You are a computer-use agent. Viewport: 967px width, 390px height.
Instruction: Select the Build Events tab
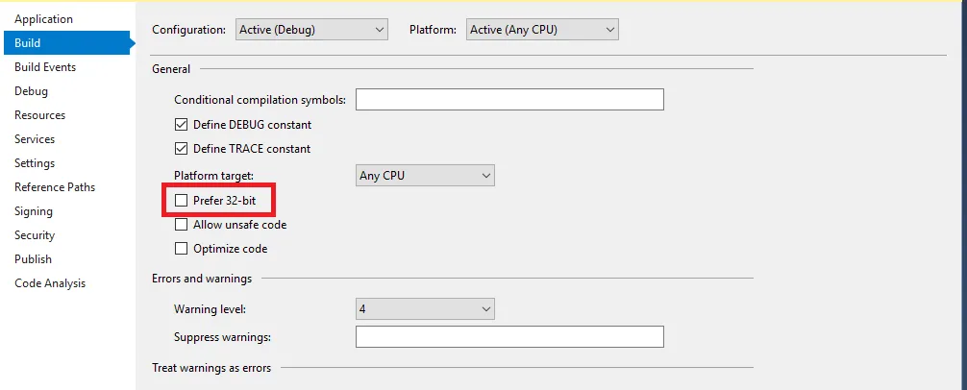tap(45, 67)
